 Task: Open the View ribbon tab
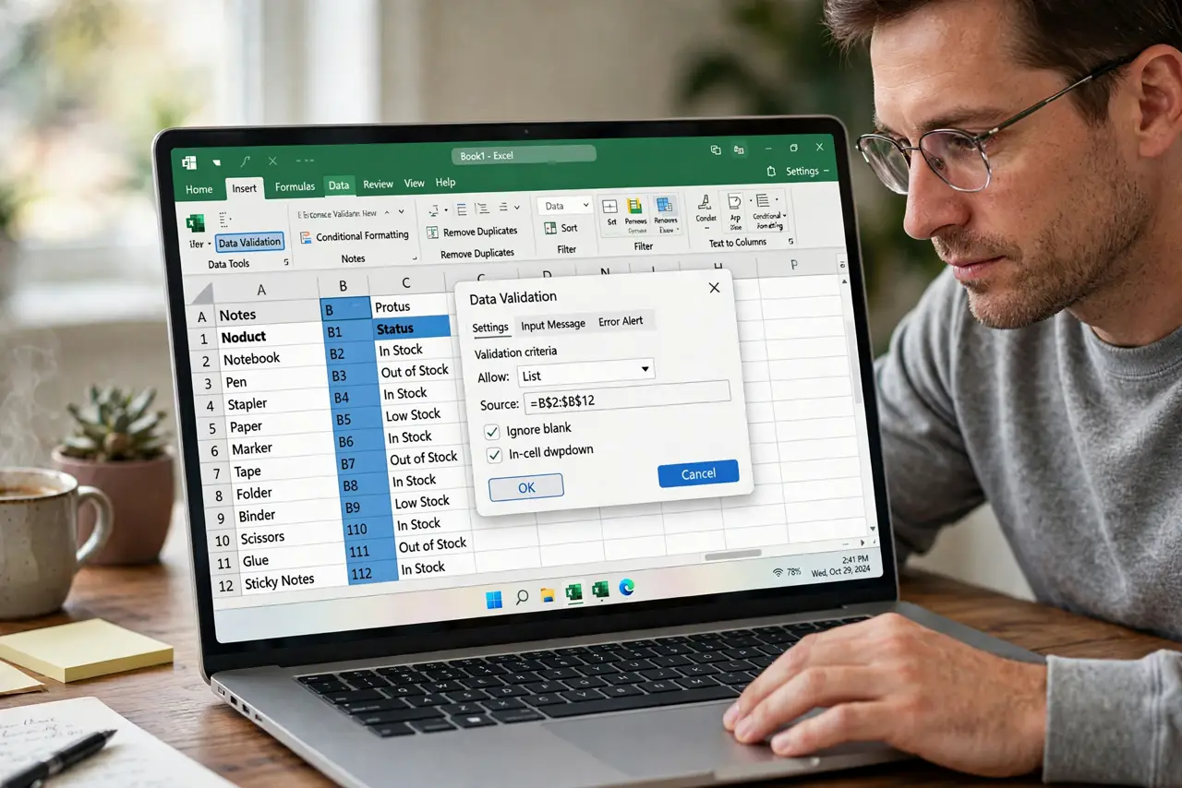point(415,184)
